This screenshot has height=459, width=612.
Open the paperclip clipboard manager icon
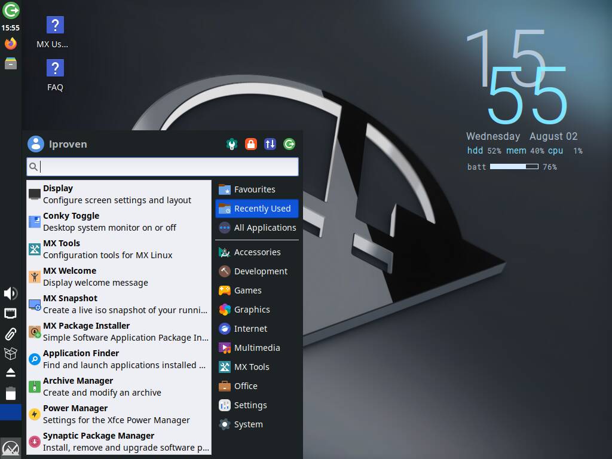tap(11, 334)
